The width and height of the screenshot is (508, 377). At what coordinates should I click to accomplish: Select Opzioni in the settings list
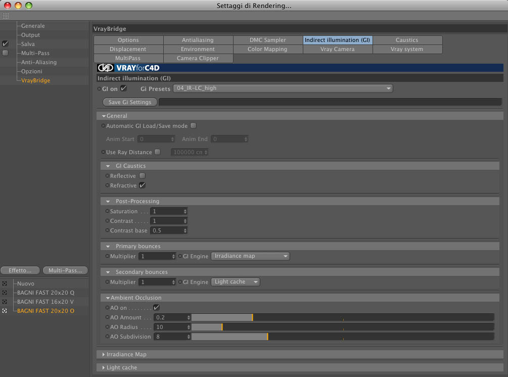click(31, 71)
